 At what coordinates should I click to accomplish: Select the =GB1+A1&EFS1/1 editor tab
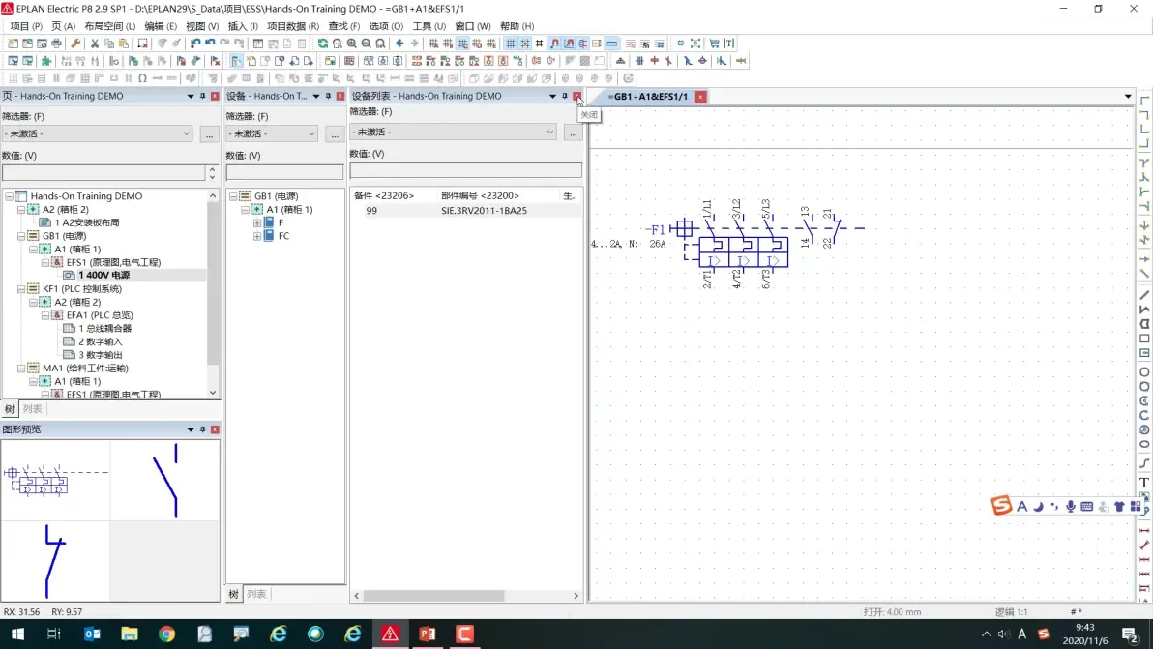[648, 97]
